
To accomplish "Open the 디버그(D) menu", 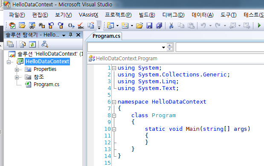I will (173, 15).
